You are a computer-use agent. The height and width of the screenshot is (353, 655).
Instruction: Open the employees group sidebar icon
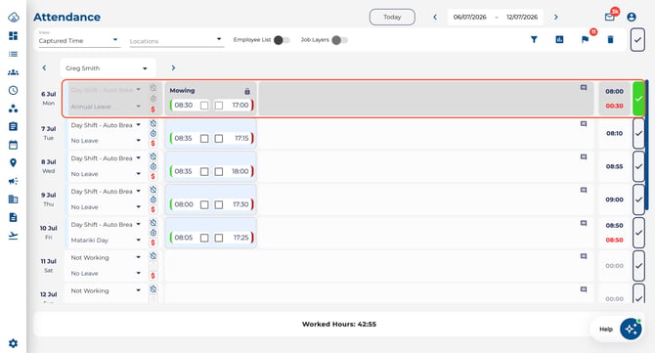[x=13, y=72]
